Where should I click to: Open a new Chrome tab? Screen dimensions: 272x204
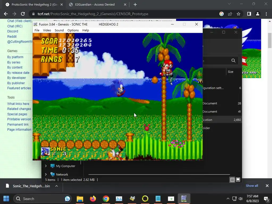(135, 5)
